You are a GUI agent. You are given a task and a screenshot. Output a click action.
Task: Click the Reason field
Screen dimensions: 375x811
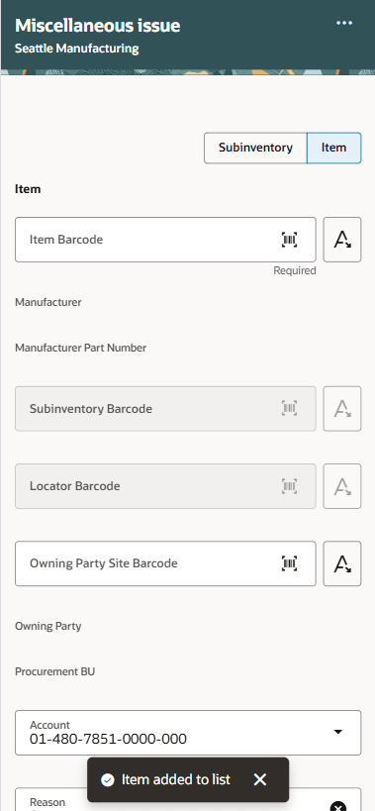188,800
